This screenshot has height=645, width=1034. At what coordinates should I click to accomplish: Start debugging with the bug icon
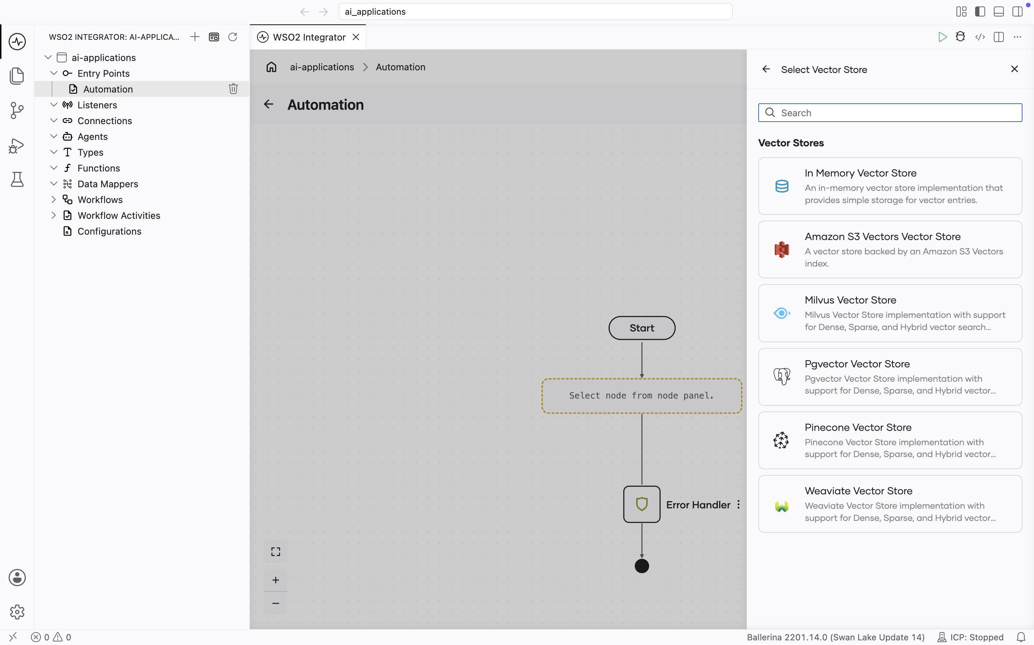[x=960, y=37]
